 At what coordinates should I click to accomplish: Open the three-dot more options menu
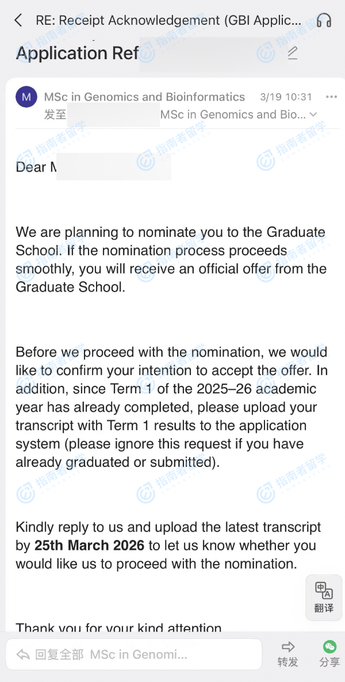pyautogui.click(x=331, y=97)
